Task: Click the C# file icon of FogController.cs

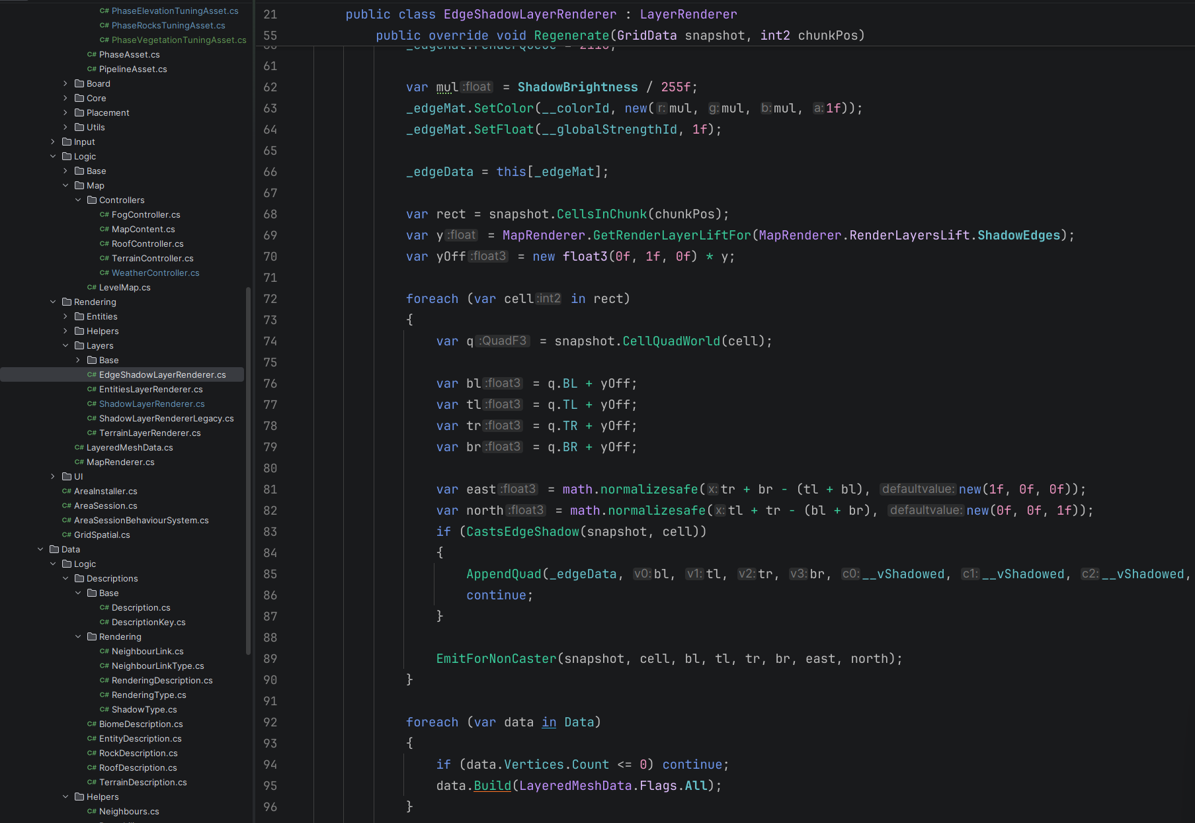Action: [104, 215]
